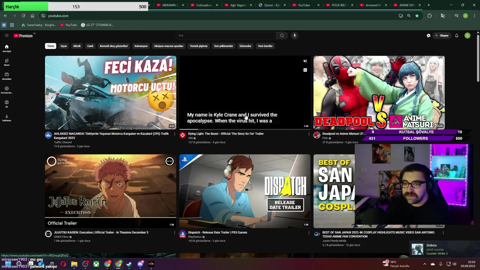Open options for JUJUTSU KAISEN video
This screenshot has width=480, height=270.
(175, 233)
